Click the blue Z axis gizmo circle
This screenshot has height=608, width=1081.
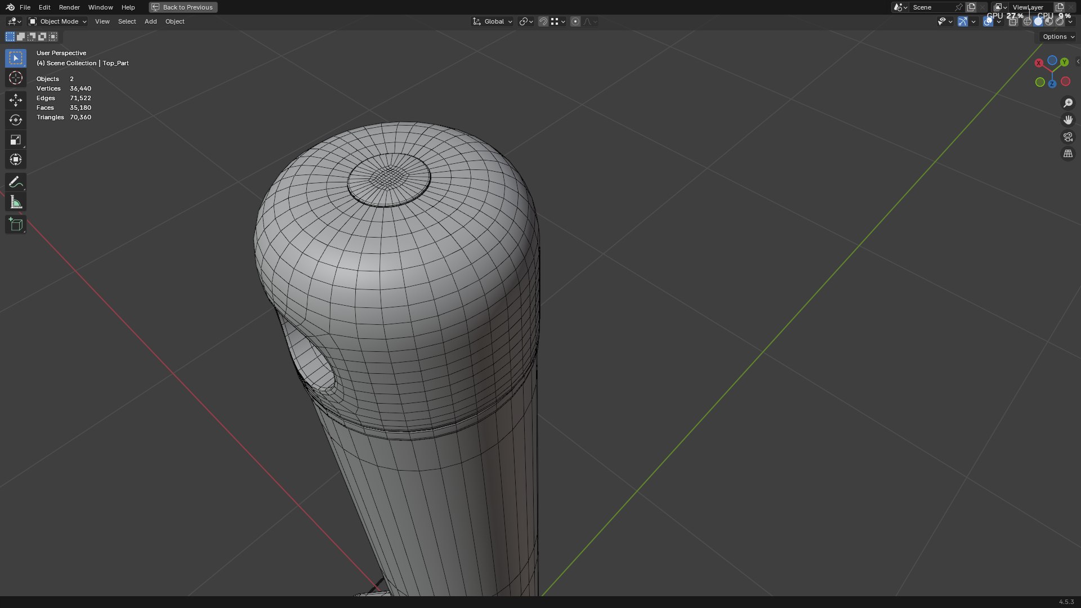coord(1052,84)
